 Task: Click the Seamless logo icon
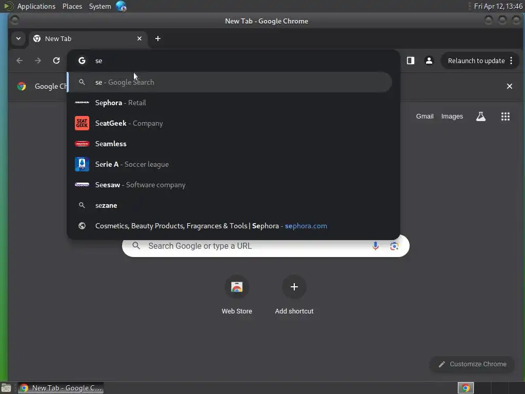(82, 144)
